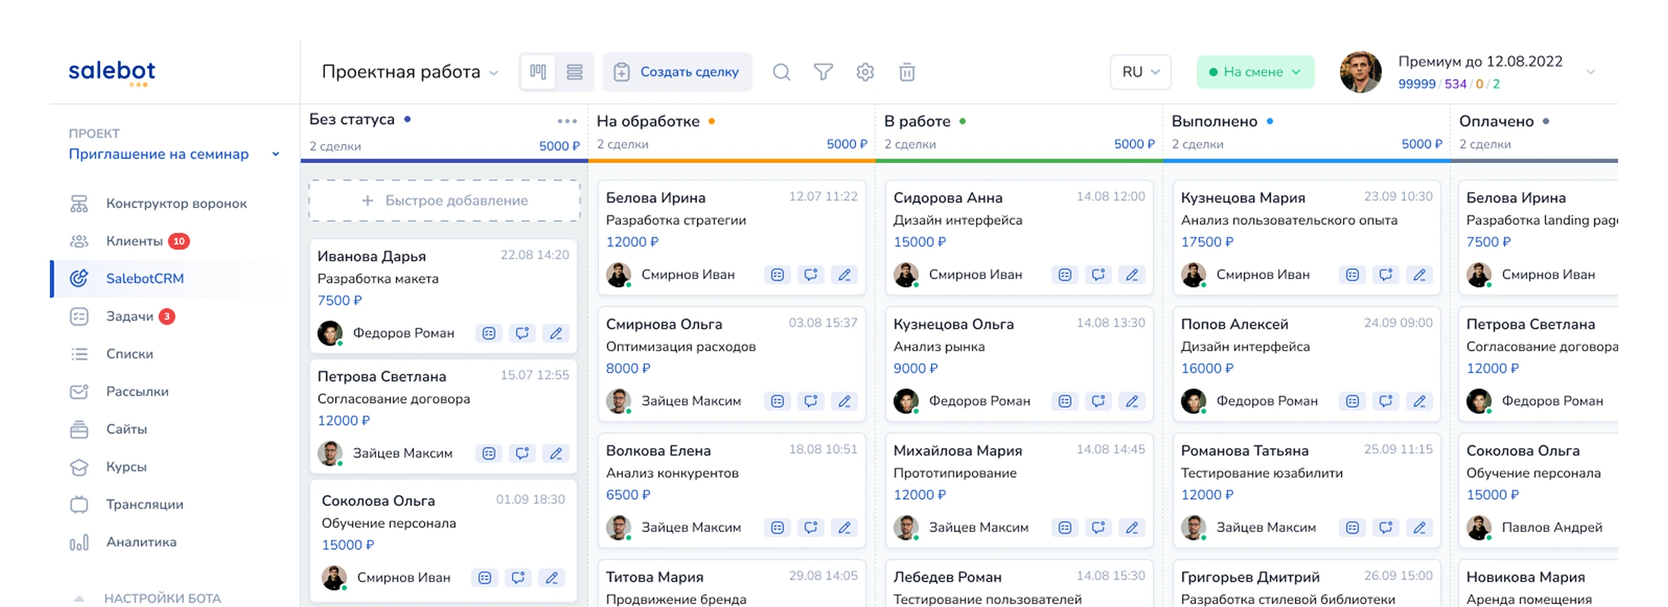The width and height of the screenshot is (1668, 607).
Task: Open task icon on Волкова Елена card
Action: pyautogui.click(x=778, y=528)
